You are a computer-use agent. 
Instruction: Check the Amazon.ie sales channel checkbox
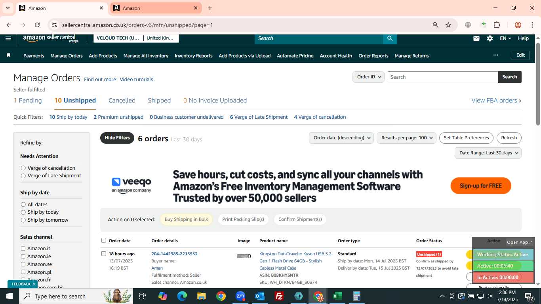[x=23, y=256]
